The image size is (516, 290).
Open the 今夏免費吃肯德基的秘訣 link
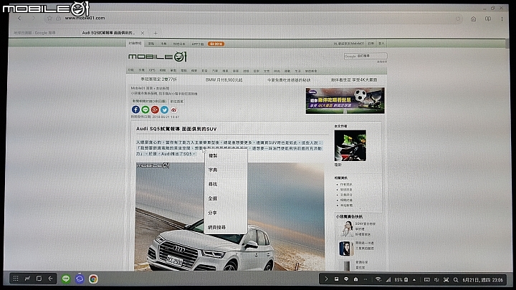(x=289, y=80)
